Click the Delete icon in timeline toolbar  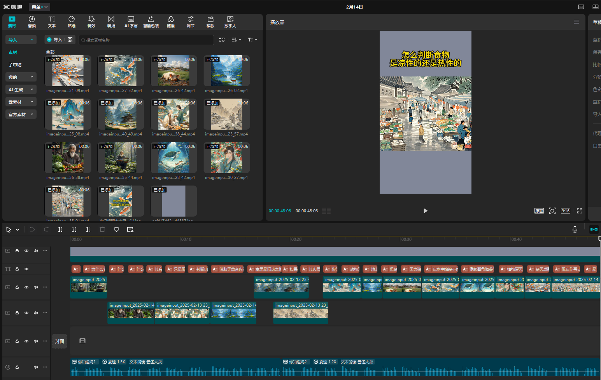pyautogui.click(x=102, y=229)
